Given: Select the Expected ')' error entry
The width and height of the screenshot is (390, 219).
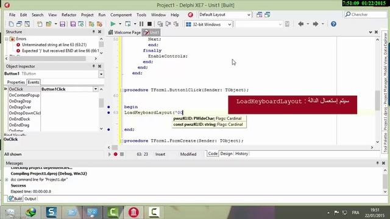Looking at the screenshot, I should [x=57, y=50].
